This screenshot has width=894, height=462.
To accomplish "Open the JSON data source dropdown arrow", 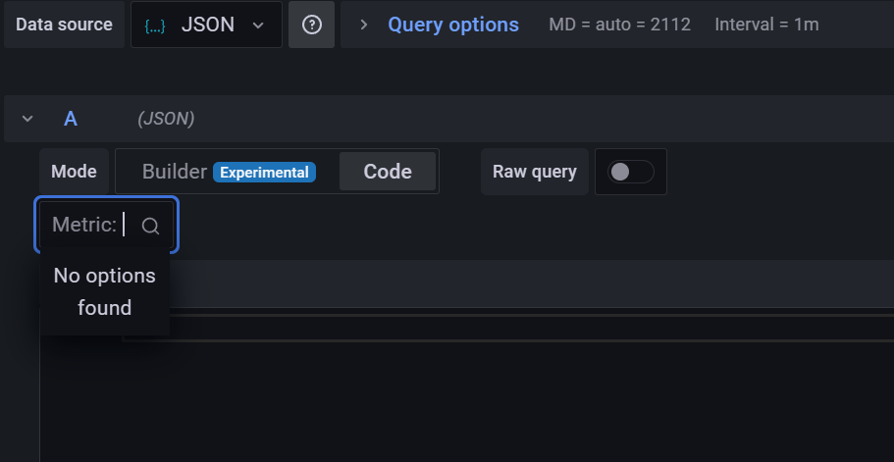I will [258, 26].
